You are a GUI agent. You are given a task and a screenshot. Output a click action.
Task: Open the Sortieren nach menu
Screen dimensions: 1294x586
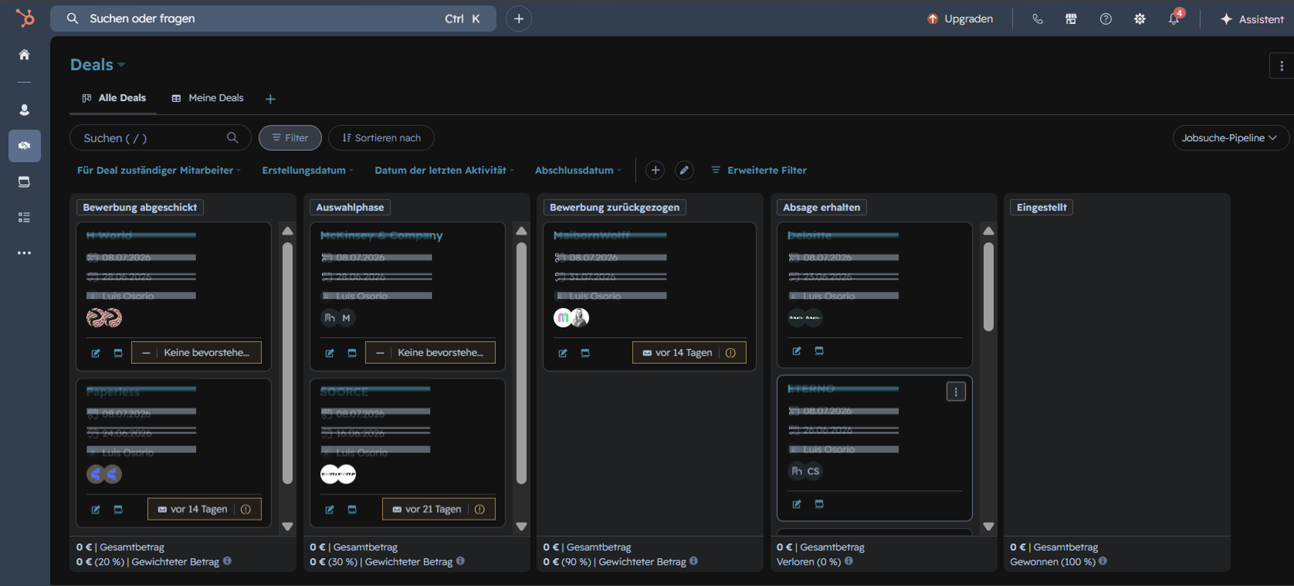tap(381, 138)
